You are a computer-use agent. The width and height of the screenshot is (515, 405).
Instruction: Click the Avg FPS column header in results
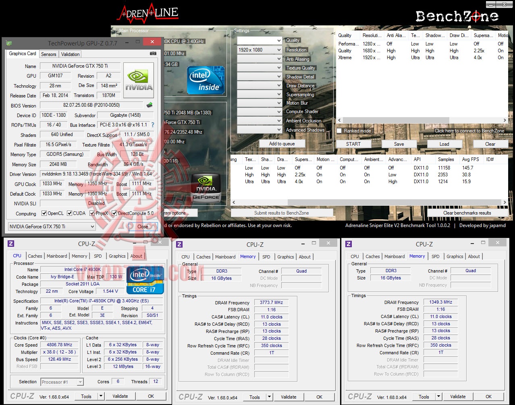coord(470,159)
